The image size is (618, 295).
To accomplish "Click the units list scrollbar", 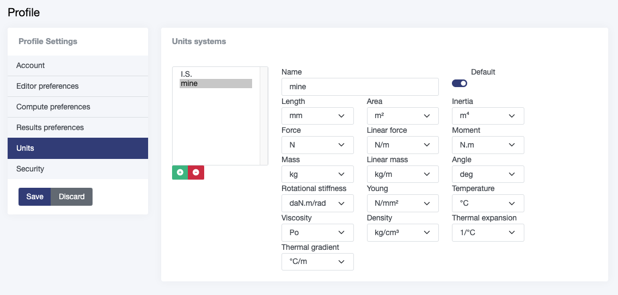I will [x=264, y=115].
